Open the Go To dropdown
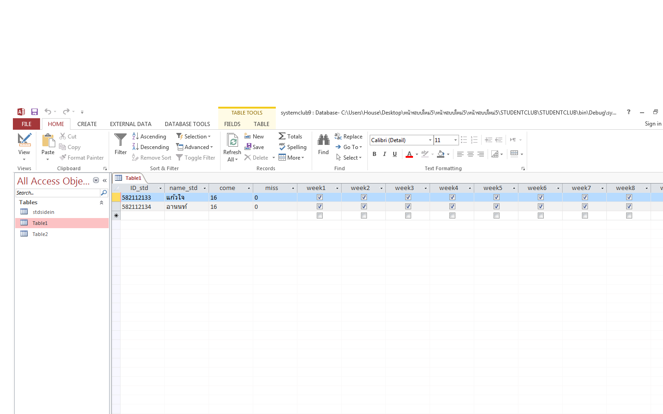Viewport: 663px width, 414px height. coord(349,147)
